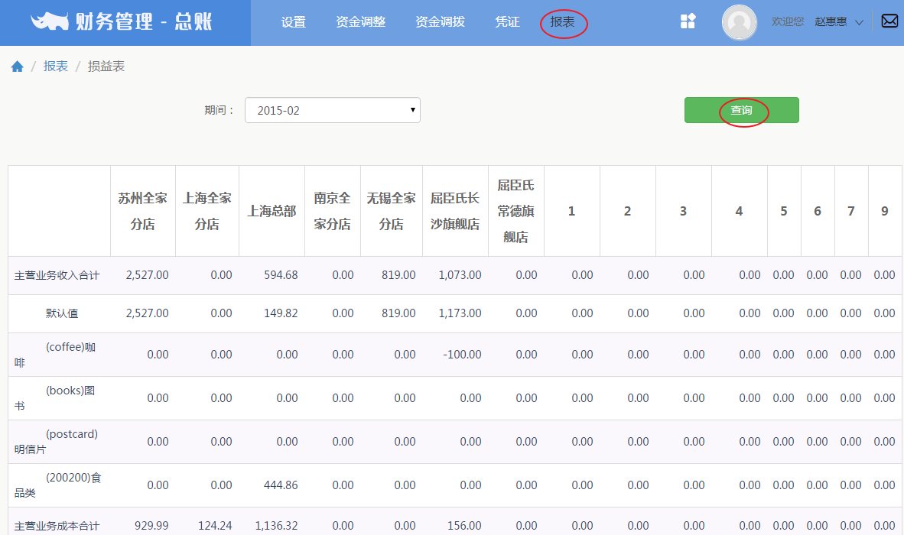This screenshot has width=904, height=535.
Task: Select the 默认值 row label
Action: click(62, 313)
